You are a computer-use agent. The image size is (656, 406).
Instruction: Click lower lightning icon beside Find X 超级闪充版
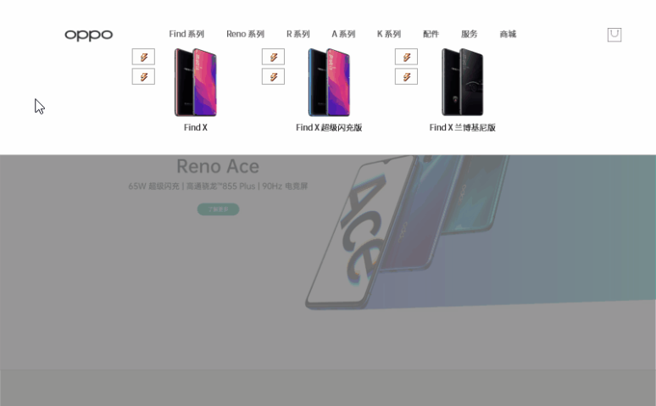[273, 76]
